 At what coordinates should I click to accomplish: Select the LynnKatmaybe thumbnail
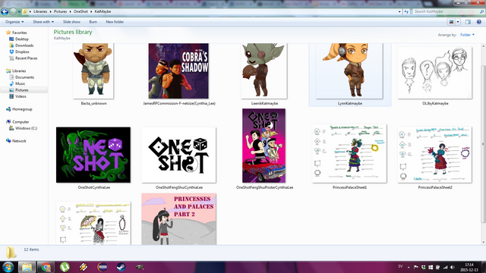click(x=349, y=71)
